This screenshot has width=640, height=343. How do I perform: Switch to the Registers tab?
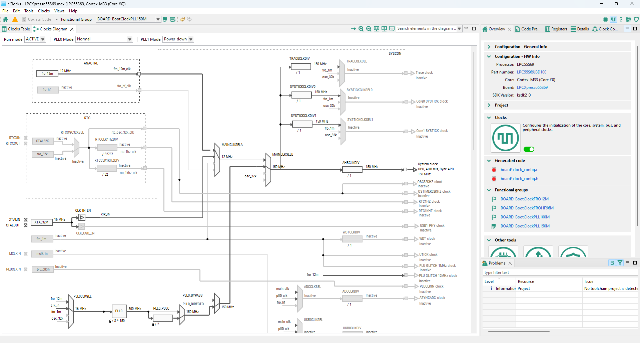556,29
